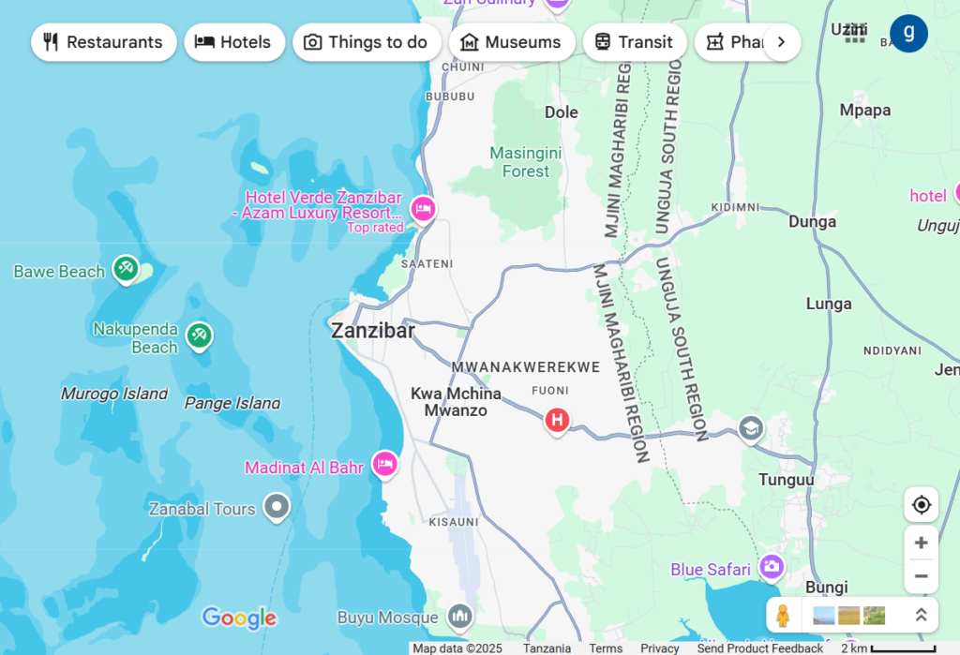Open the Nakupenda Beach pin
The width and height of the screenshot is (960, 655).
tap(199, 335)
